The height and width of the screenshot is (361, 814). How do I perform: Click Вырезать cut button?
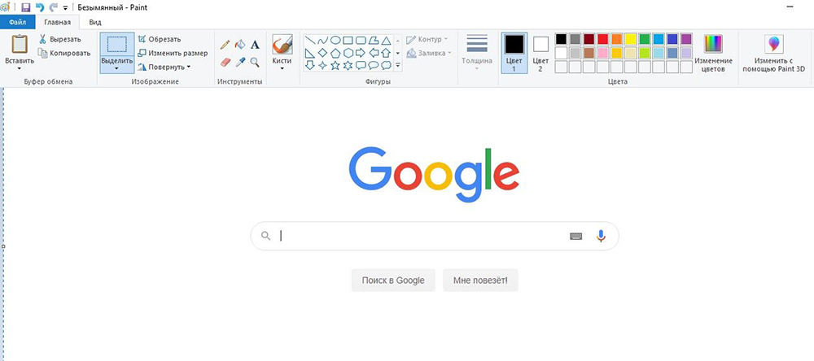click(x=59, y=39)
